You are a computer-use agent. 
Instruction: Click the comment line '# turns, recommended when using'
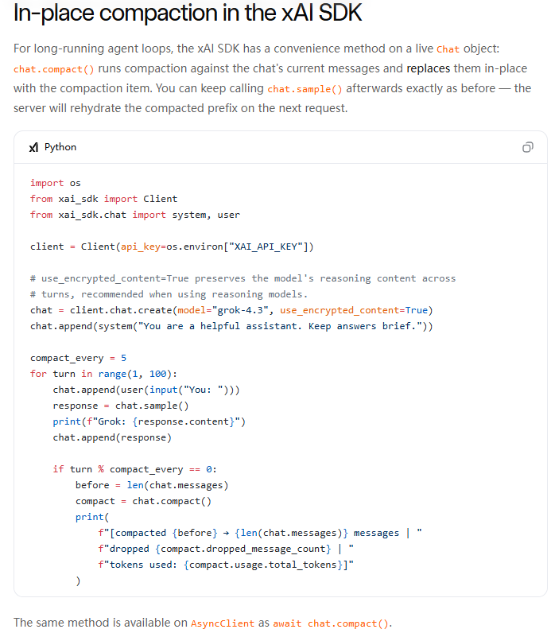pos(169,294)
